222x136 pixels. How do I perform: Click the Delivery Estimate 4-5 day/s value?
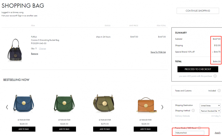pyautogui.click(x=216, y=116)
